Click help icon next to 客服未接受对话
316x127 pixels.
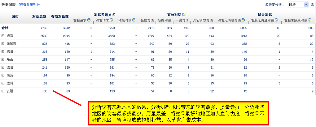click(x=309, y=20)
